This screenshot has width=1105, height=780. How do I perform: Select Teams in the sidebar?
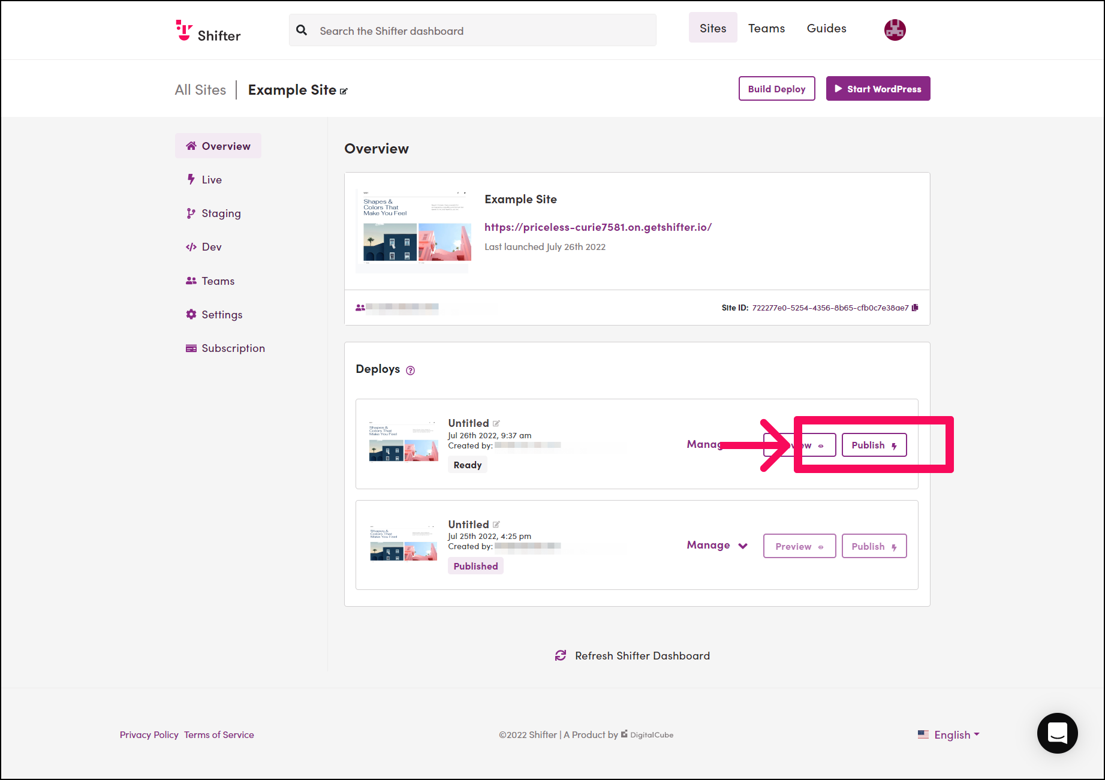pos(210,281)
